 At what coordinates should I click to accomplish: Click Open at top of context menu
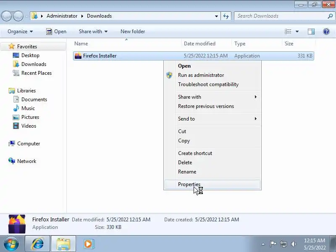point(213,66)
